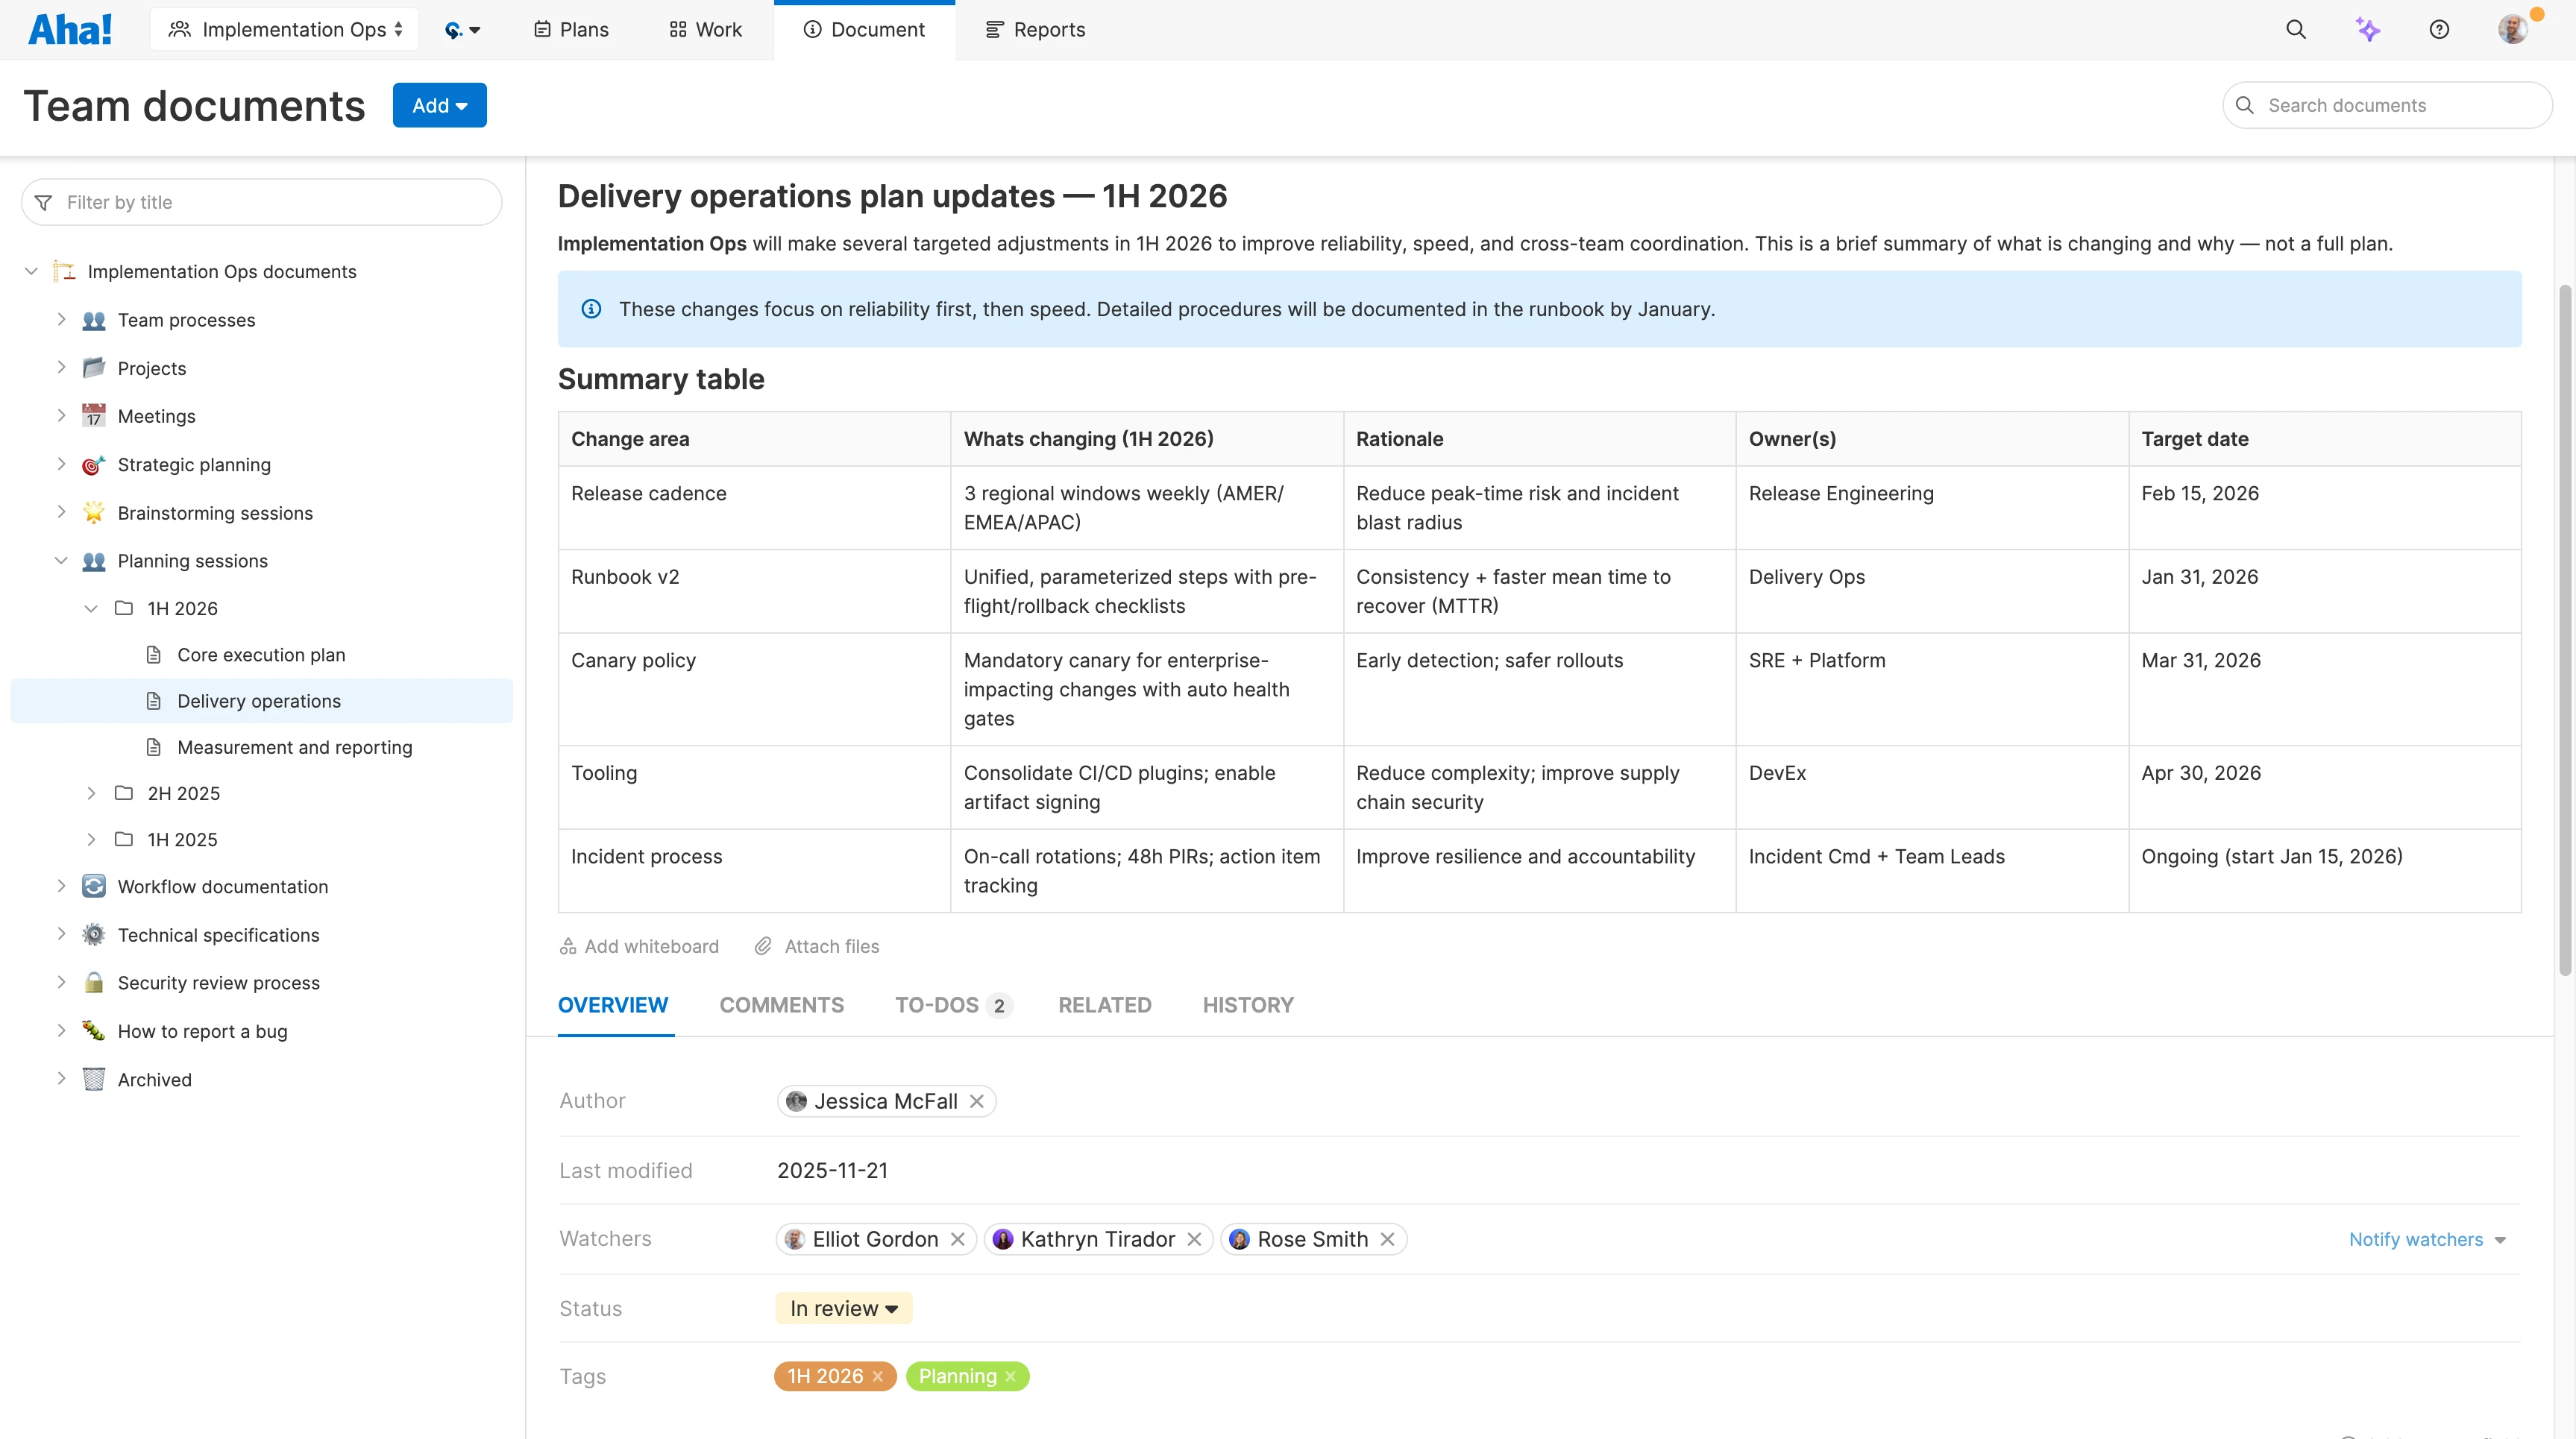Remove watcher Elliot Gordon

click(957, 1239)
